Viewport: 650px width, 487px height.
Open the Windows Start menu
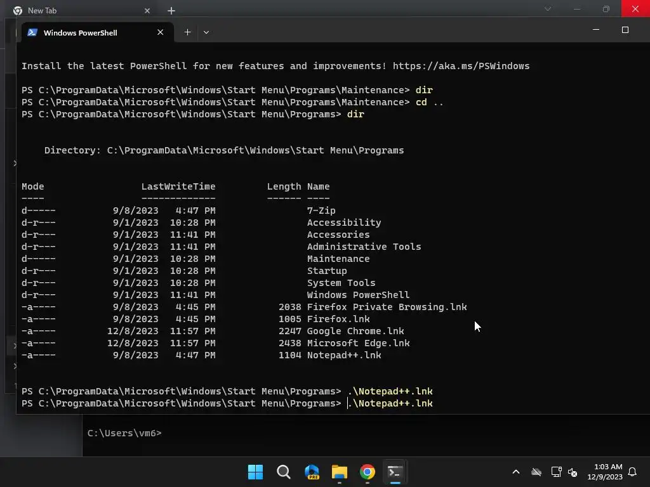(255, 472)
